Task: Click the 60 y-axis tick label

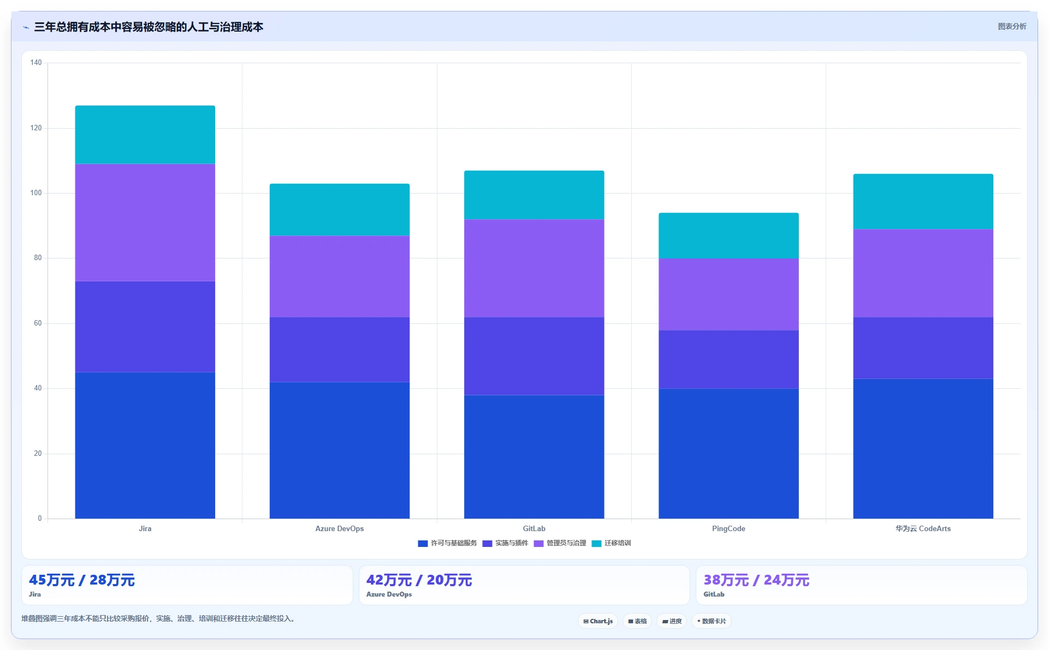Action: point(38,323)
